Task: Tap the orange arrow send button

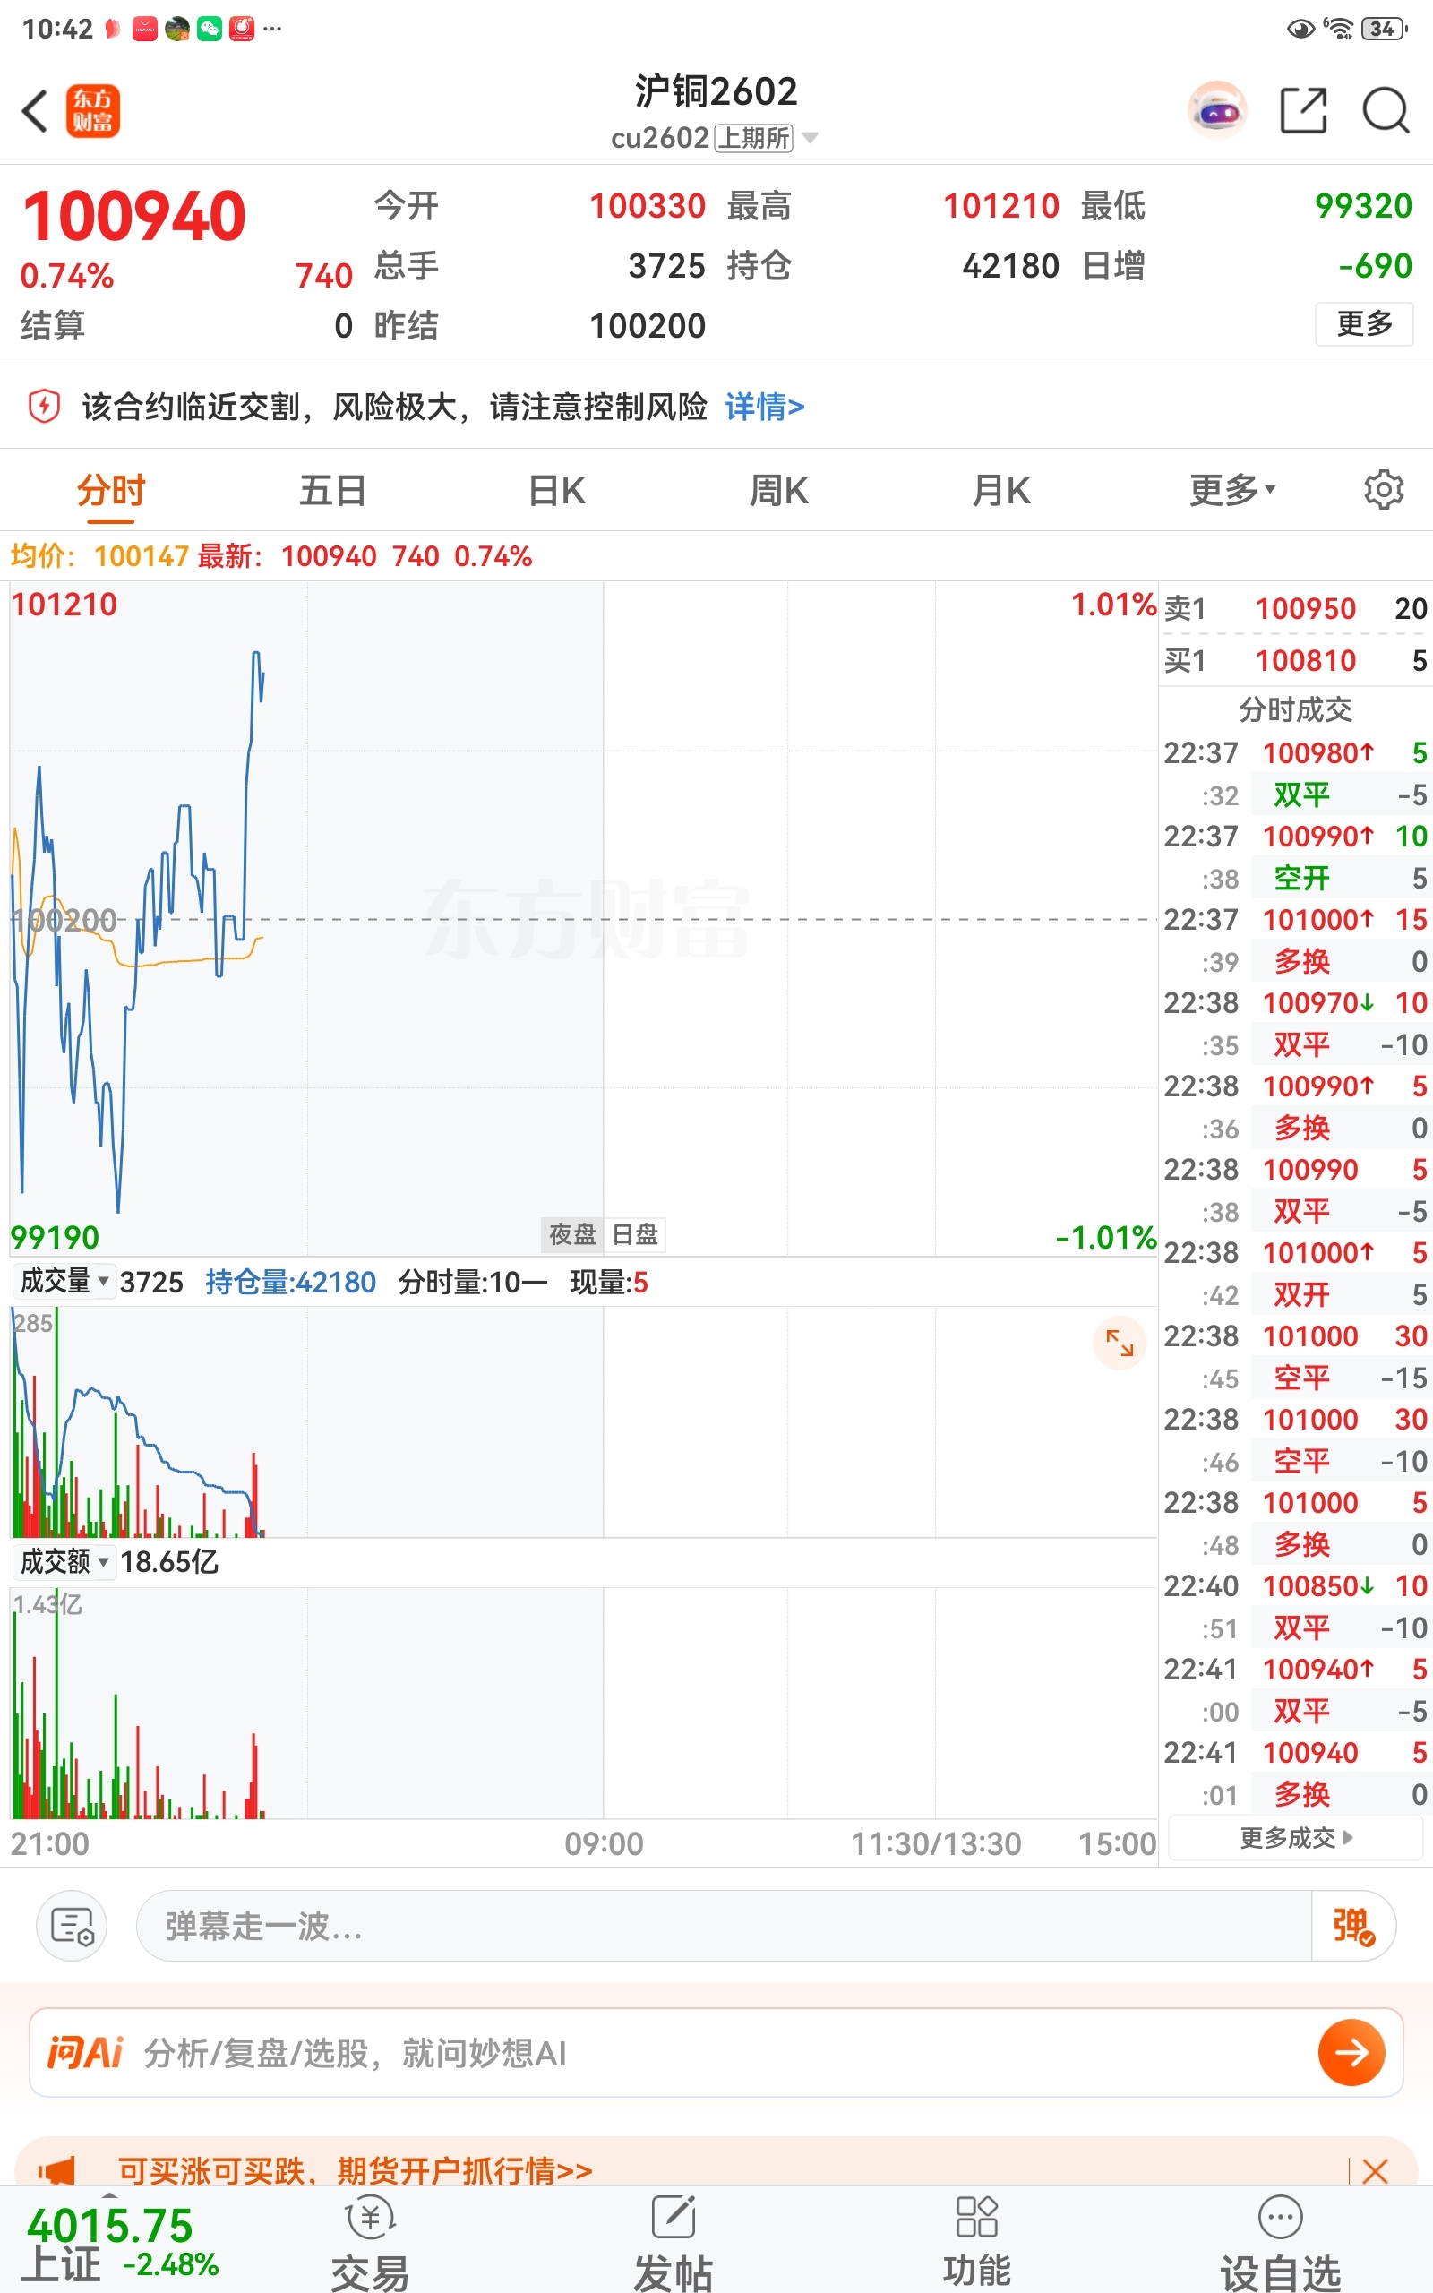Action: [1351, 2052]
